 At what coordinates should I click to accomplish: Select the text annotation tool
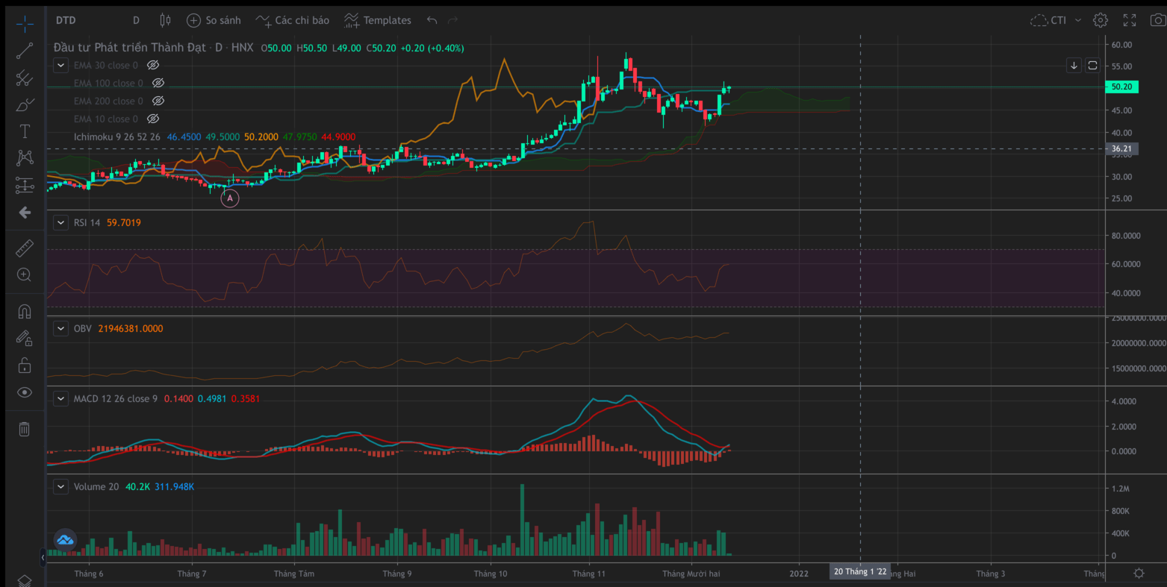click(25, 132)
